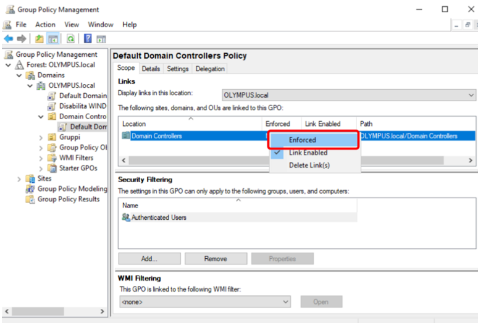Click the Add... button under Security Filtering
Screen dimensions: 478x323
click(x=148, y=259)
